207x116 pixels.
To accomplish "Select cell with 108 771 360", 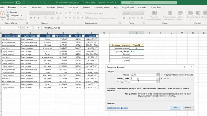I will (92, 45).
